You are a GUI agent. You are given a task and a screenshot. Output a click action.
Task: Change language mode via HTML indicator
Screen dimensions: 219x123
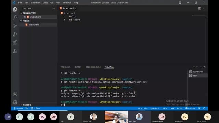pos(180,109)
